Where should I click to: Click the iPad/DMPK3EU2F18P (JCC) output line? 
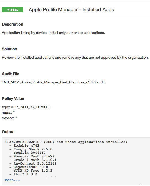(66, 142)
